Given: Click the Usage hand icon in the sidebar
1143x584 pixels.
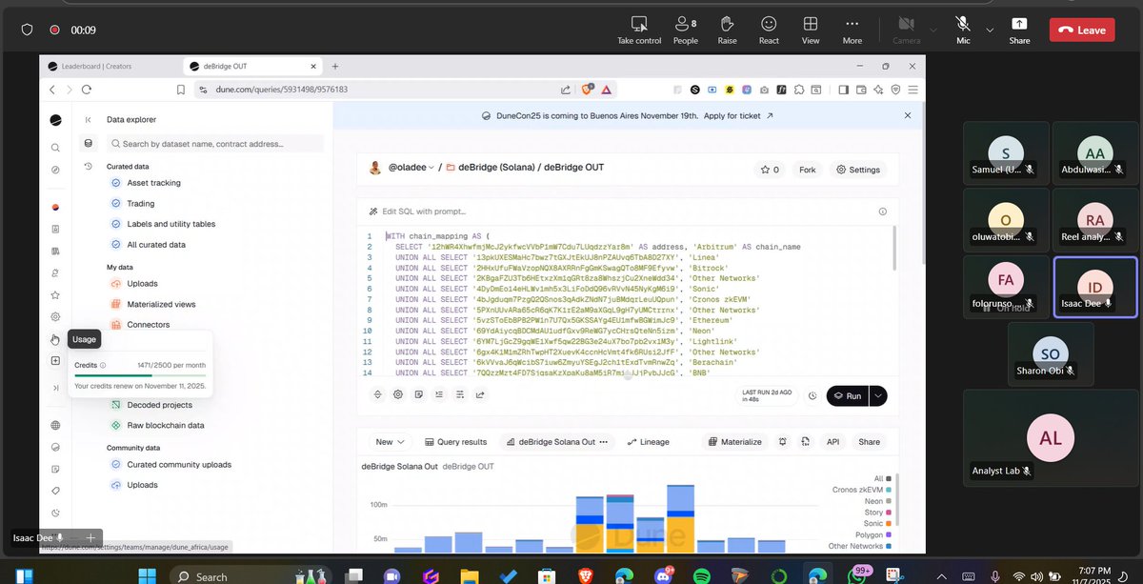Looking at the screenshot, I should click(55, 339).
